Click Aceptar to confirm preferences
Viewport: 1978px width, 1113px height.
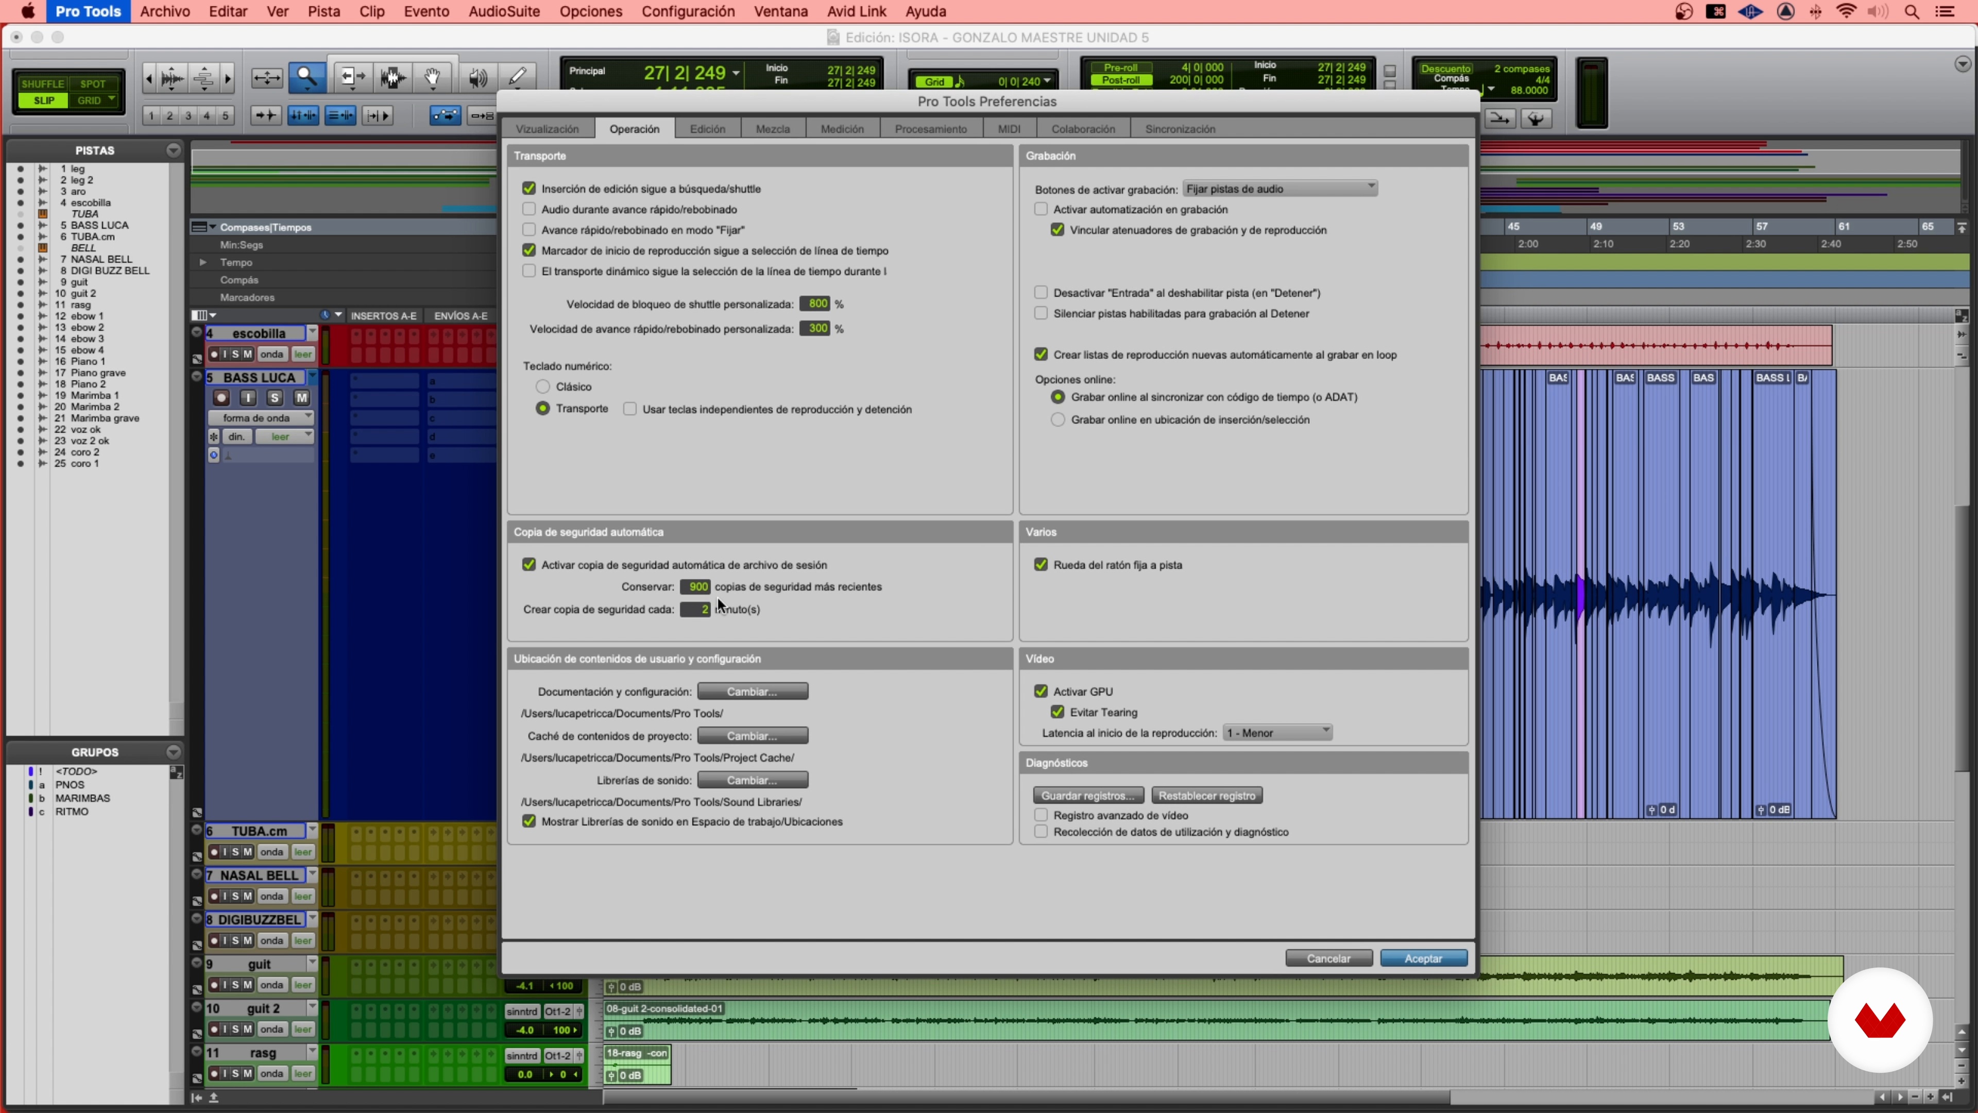click(1424, 958)
